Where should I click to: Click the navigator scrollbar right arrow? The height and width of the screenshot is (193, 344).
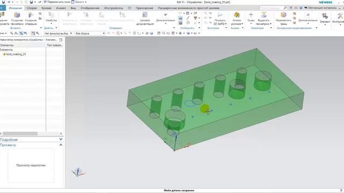(x=61, y=133)
